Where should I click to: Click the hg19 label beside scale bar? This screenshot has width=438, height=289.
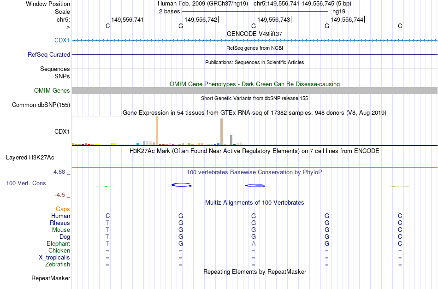pyautogui.click(x=339, y=12)
